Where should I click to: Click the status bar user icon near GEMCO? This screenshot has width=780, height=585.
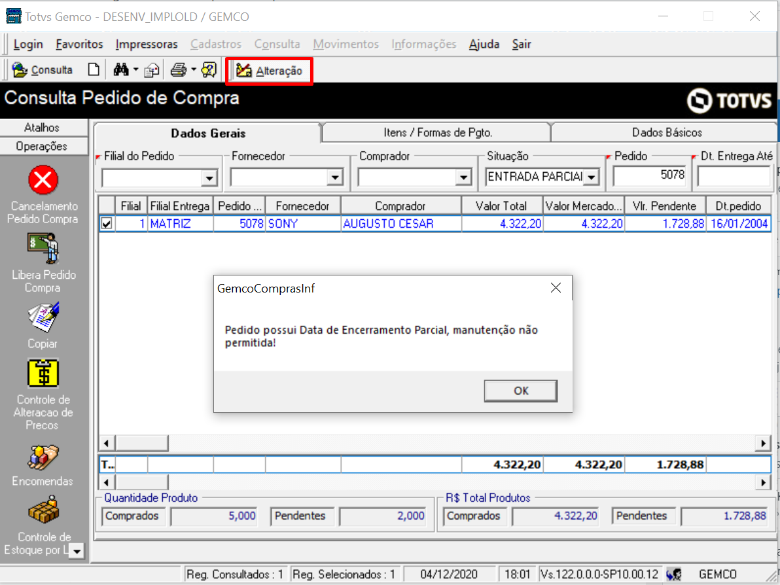pos(675,574)
